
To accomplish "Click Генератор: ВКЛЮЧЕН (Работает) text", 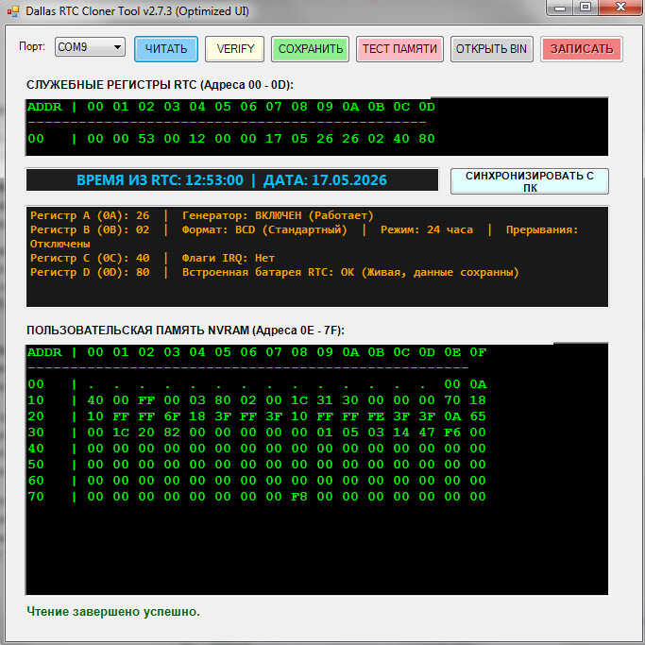I will coord(278,215).
